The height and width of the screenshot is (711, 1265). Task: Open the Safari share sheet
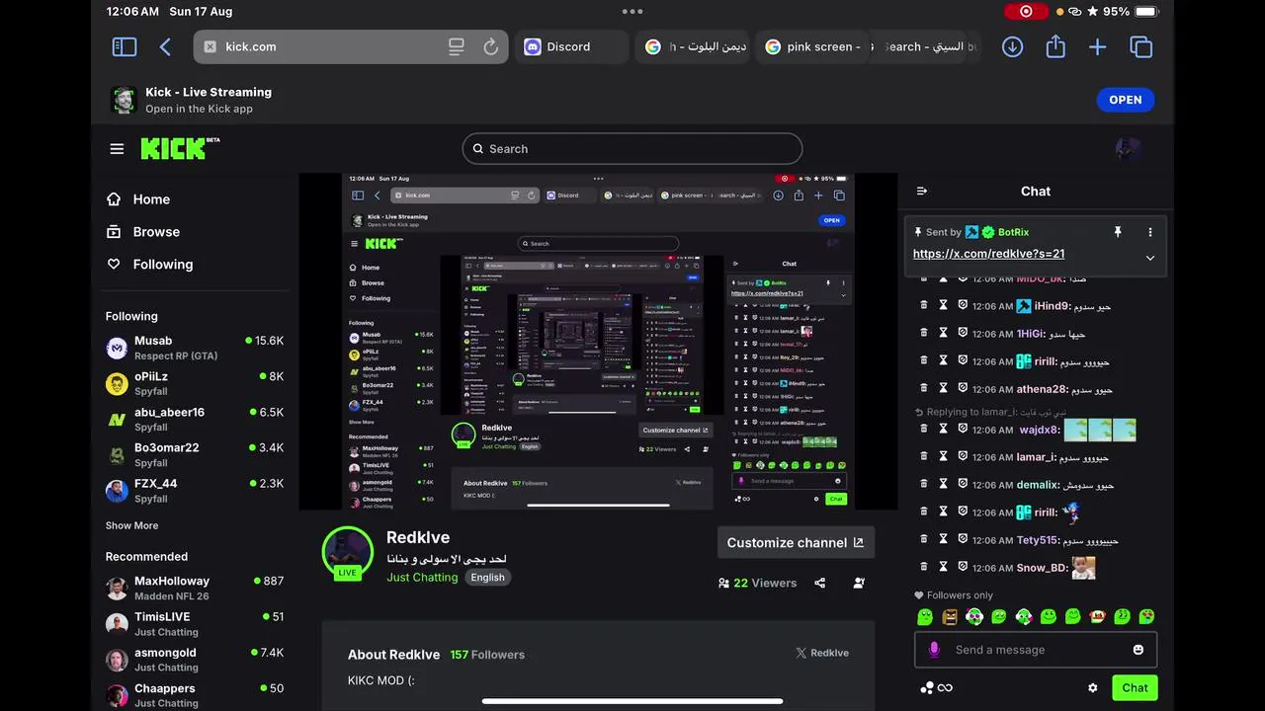tap(1055, 45)
